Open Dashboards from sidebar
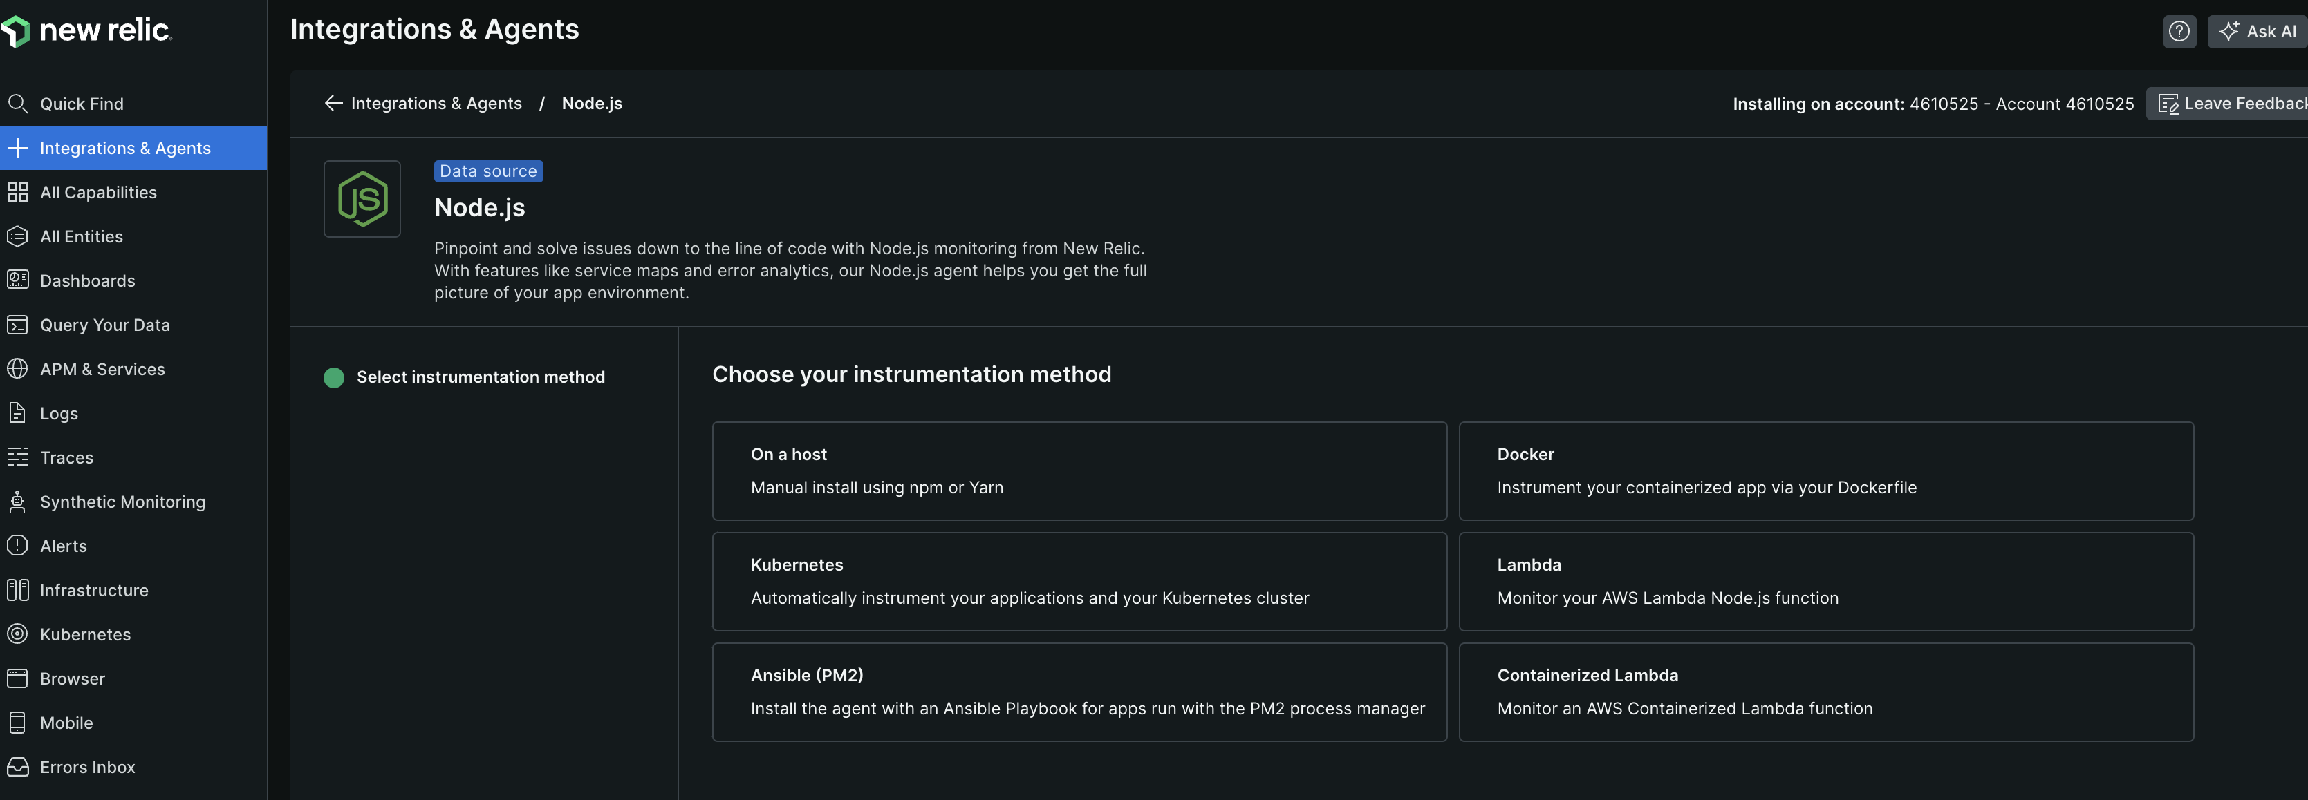 pyautogui.click(x=133, y=280)
